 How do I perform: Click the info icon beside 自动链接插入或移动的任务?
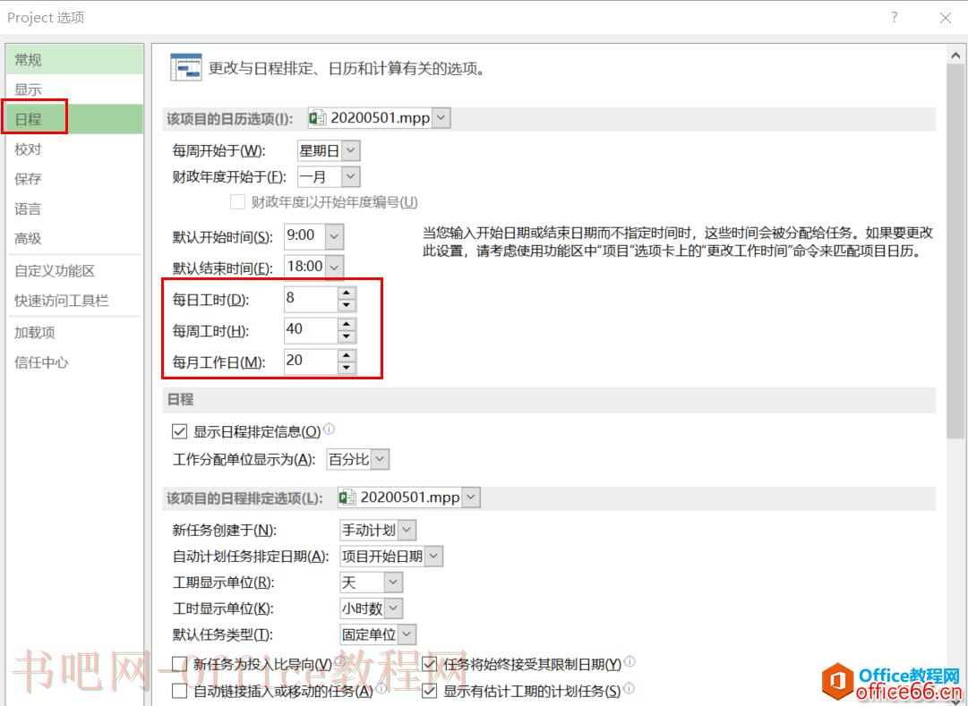click(x=381, y=688)
